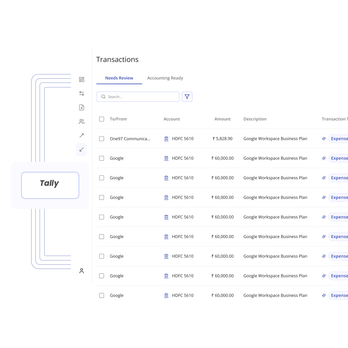Open the people/users sidebar icon

click(81, 121)
